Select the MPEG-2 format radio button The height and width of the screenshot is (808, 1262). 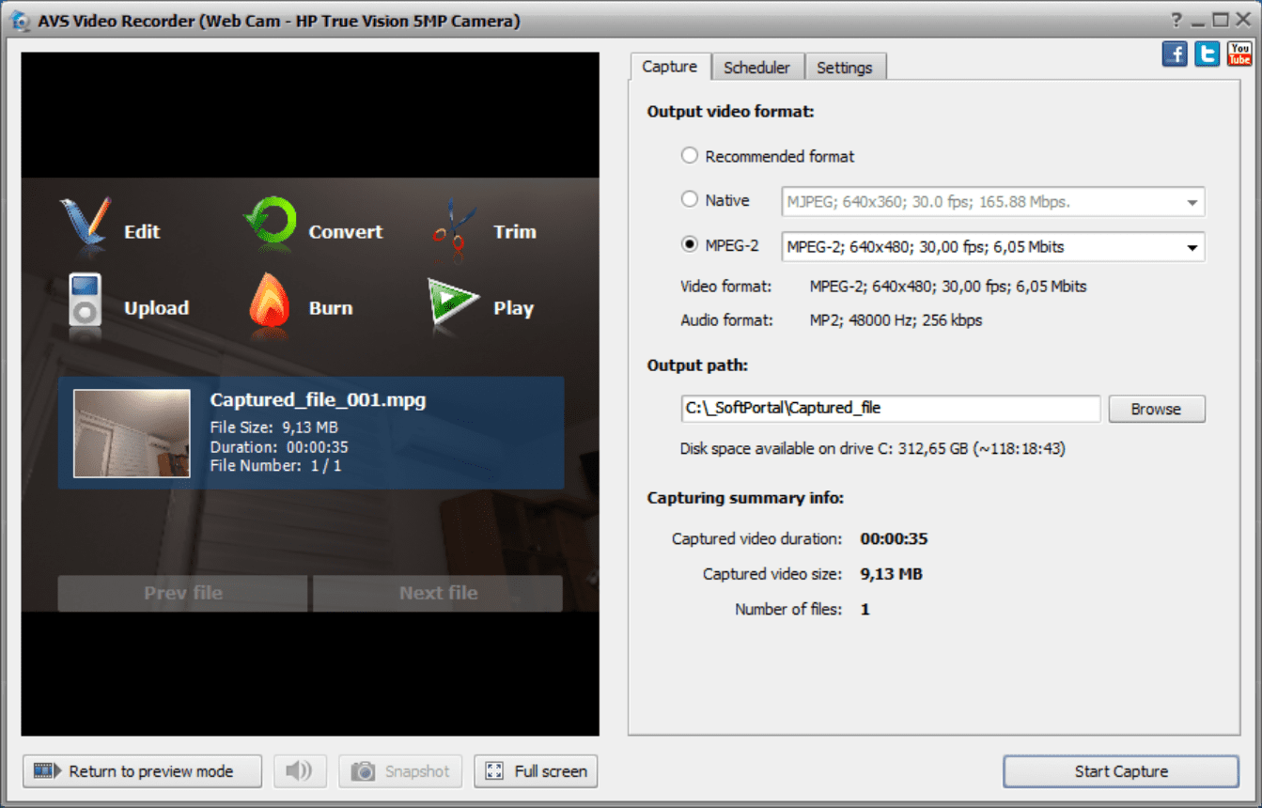tap(690, 245)
